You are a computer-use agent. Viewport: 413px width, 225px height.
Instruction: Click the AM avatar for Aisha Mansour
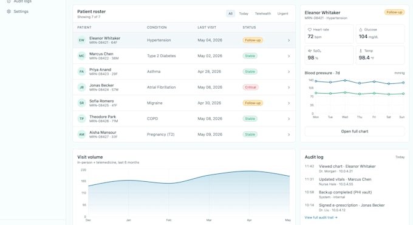tap(81, 134)
